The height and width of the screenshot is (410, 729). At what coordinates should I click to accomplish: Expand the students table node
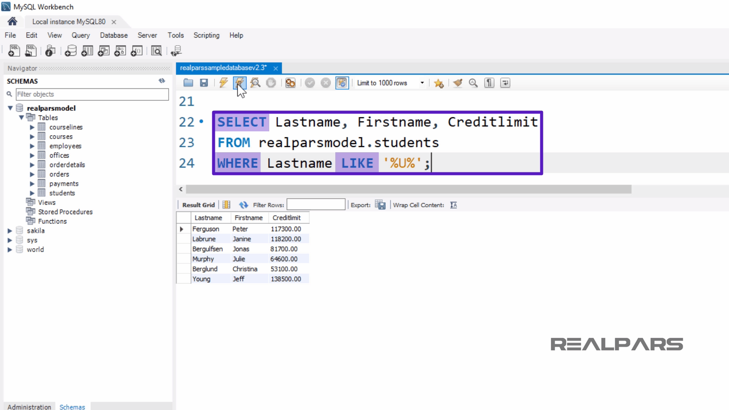pyautogui.click(x=32, y=193)
